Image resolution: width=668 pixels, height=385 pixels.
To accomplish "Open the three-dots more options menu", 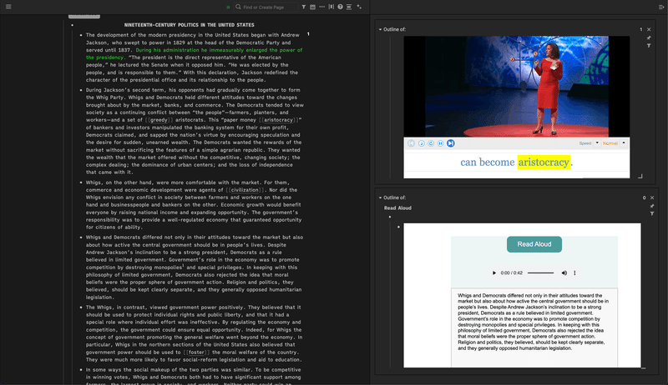I will [322, 7].
